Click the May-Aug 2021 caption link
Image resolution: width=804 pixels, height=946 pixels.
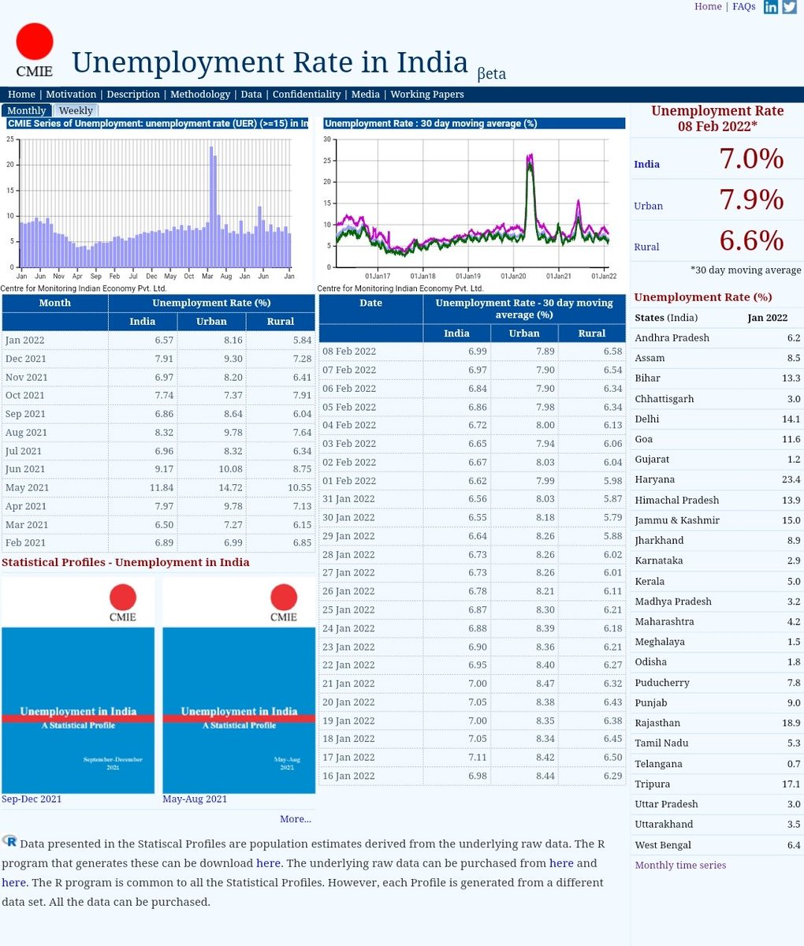click(195, 799)
